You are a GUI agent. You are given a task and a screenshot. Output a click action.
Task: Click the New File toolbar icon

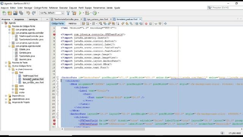click(x=4, y=13)
